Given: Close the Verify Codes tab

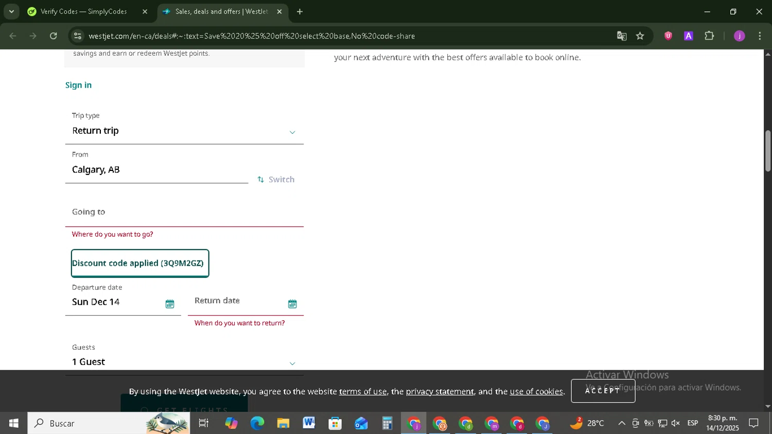Looking at the screenshot, I should (145, 12).
